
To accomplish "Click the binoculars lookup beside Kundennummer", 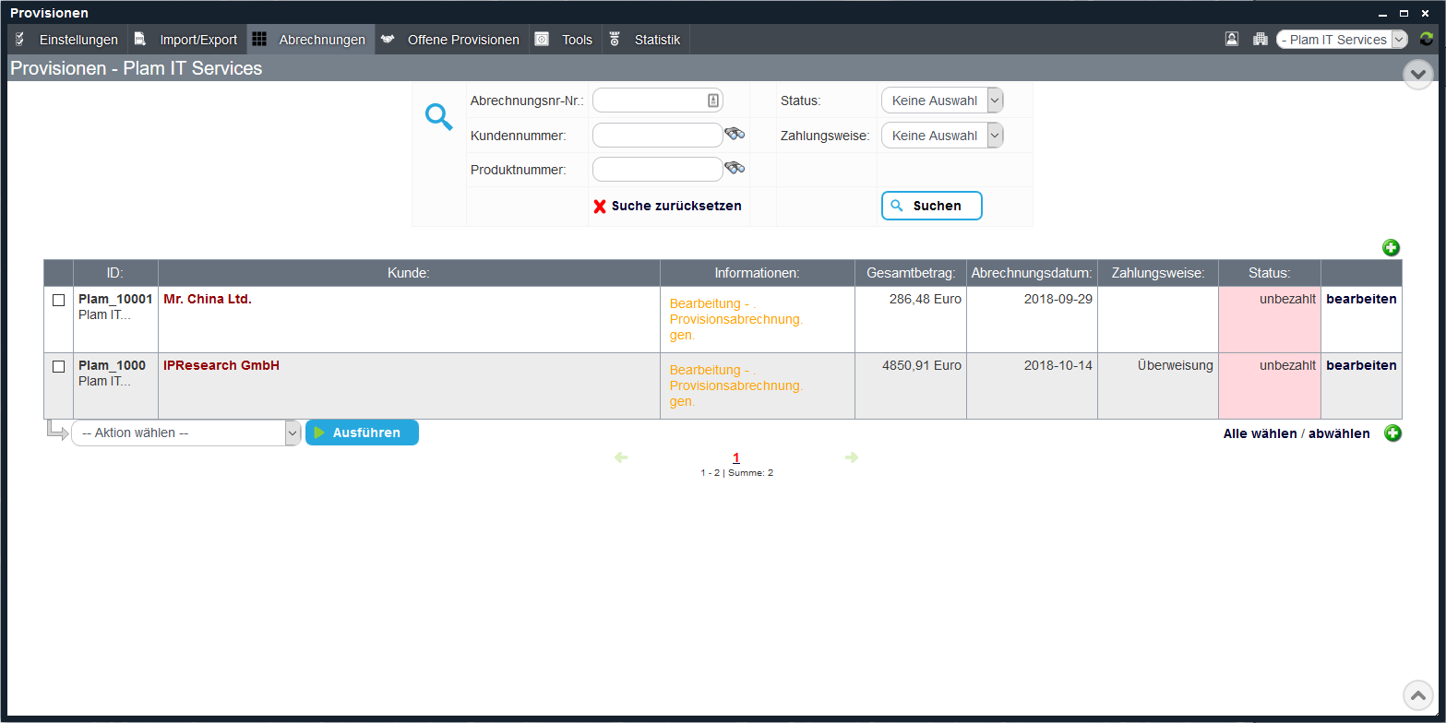I will click(x=735, y=134).
